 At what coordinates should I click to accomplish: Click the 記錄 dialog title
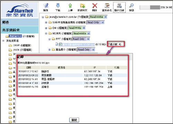pos(20,57)
